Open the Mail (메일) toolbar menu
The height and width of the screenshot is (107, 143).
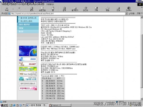pyautogui.click(x=108, y=9)
